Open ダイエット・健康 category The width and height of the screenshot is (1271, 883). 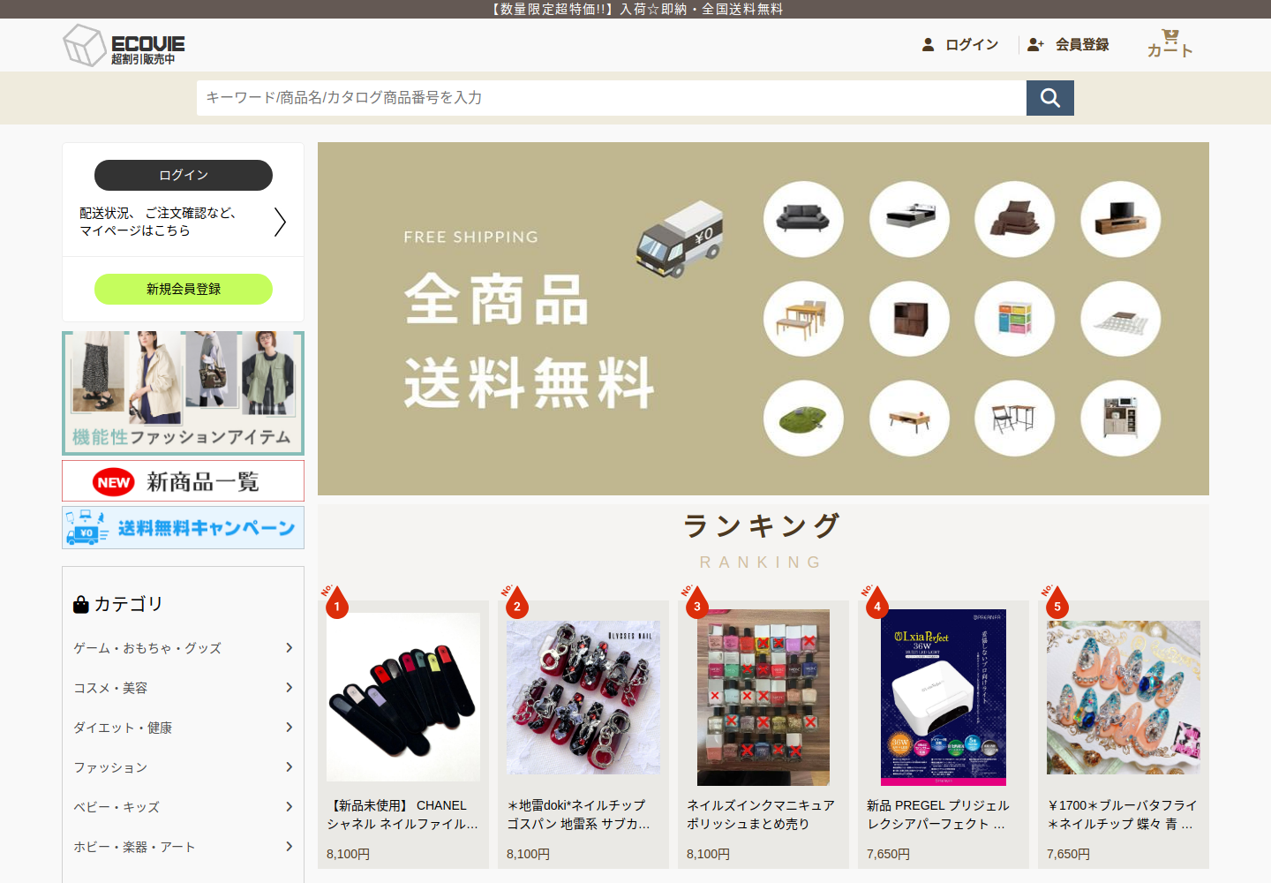[184, 728]
